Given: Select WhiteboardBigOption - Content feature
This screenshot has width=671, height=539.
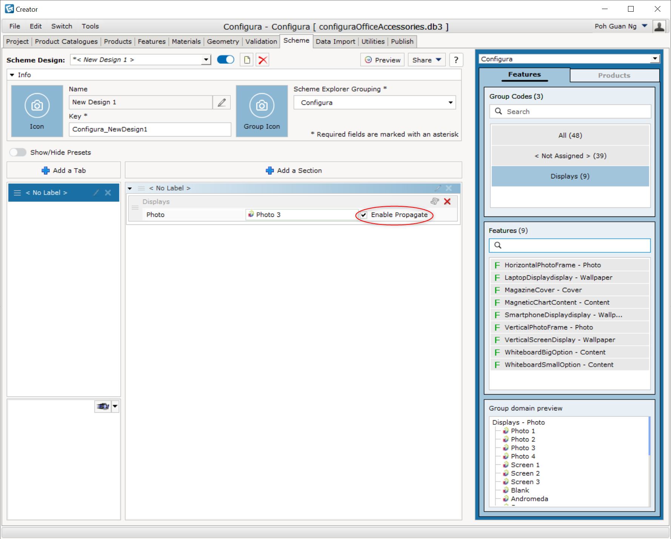Looking at the screenshot, I should point(569,352).
